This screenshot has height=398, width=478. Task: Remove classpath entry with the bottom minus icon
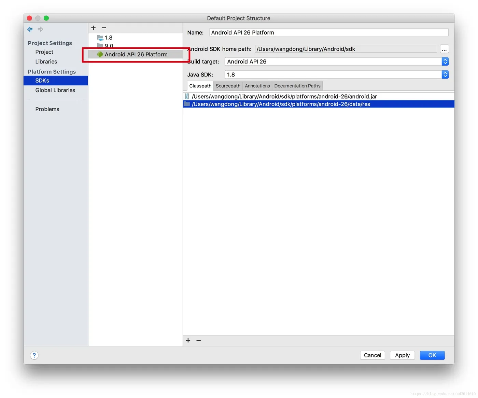(199, 340)
